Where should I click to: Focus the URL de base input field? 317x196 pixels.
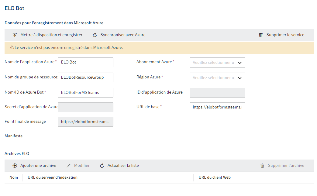[x=217, y=107]
